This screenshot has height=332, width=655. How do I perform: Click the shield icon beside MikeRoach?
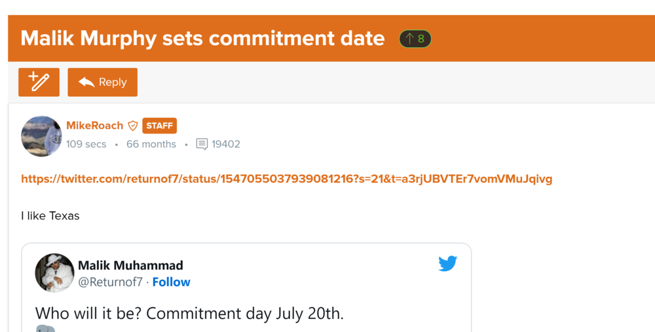(133, 126)
